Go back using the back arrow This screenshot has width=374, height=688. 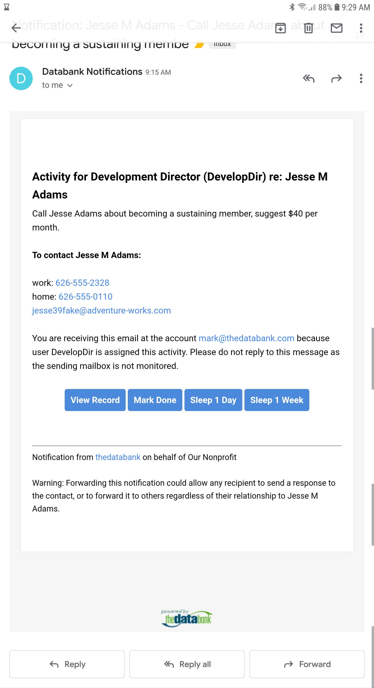point(16,28)
